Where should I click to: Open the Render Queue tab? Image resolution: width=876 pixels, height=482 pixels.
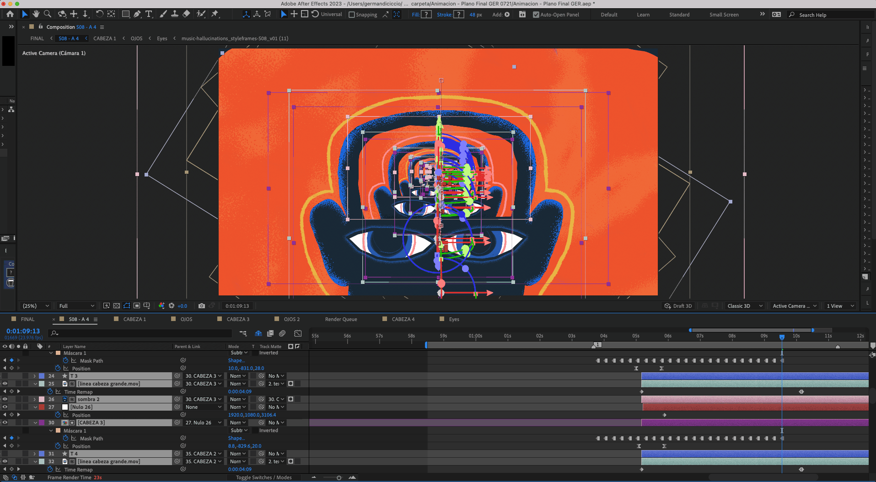(341, 319)
